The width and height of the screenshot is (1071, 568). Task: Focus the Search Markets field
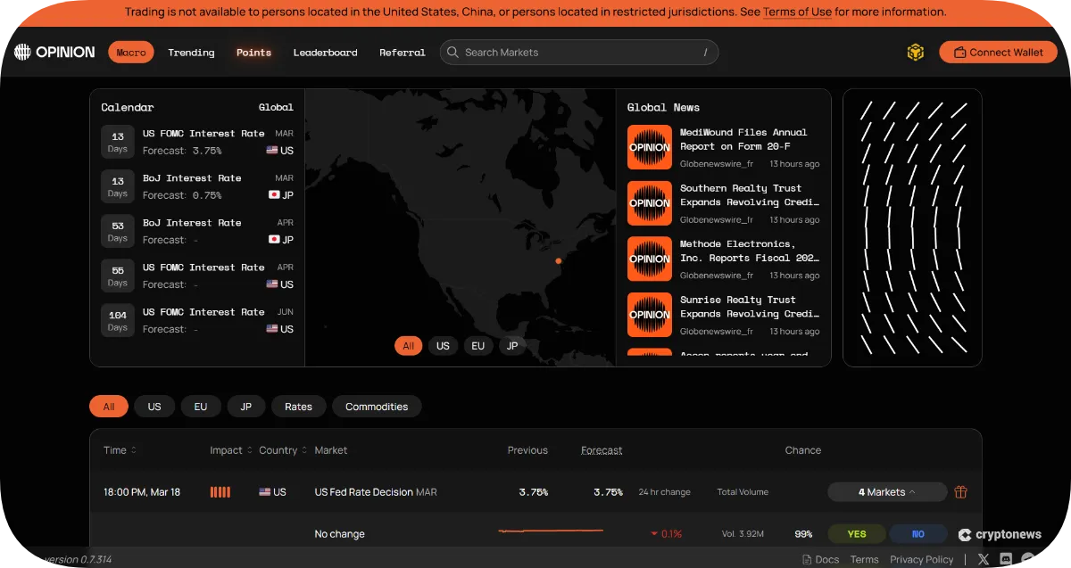point(579,53)
